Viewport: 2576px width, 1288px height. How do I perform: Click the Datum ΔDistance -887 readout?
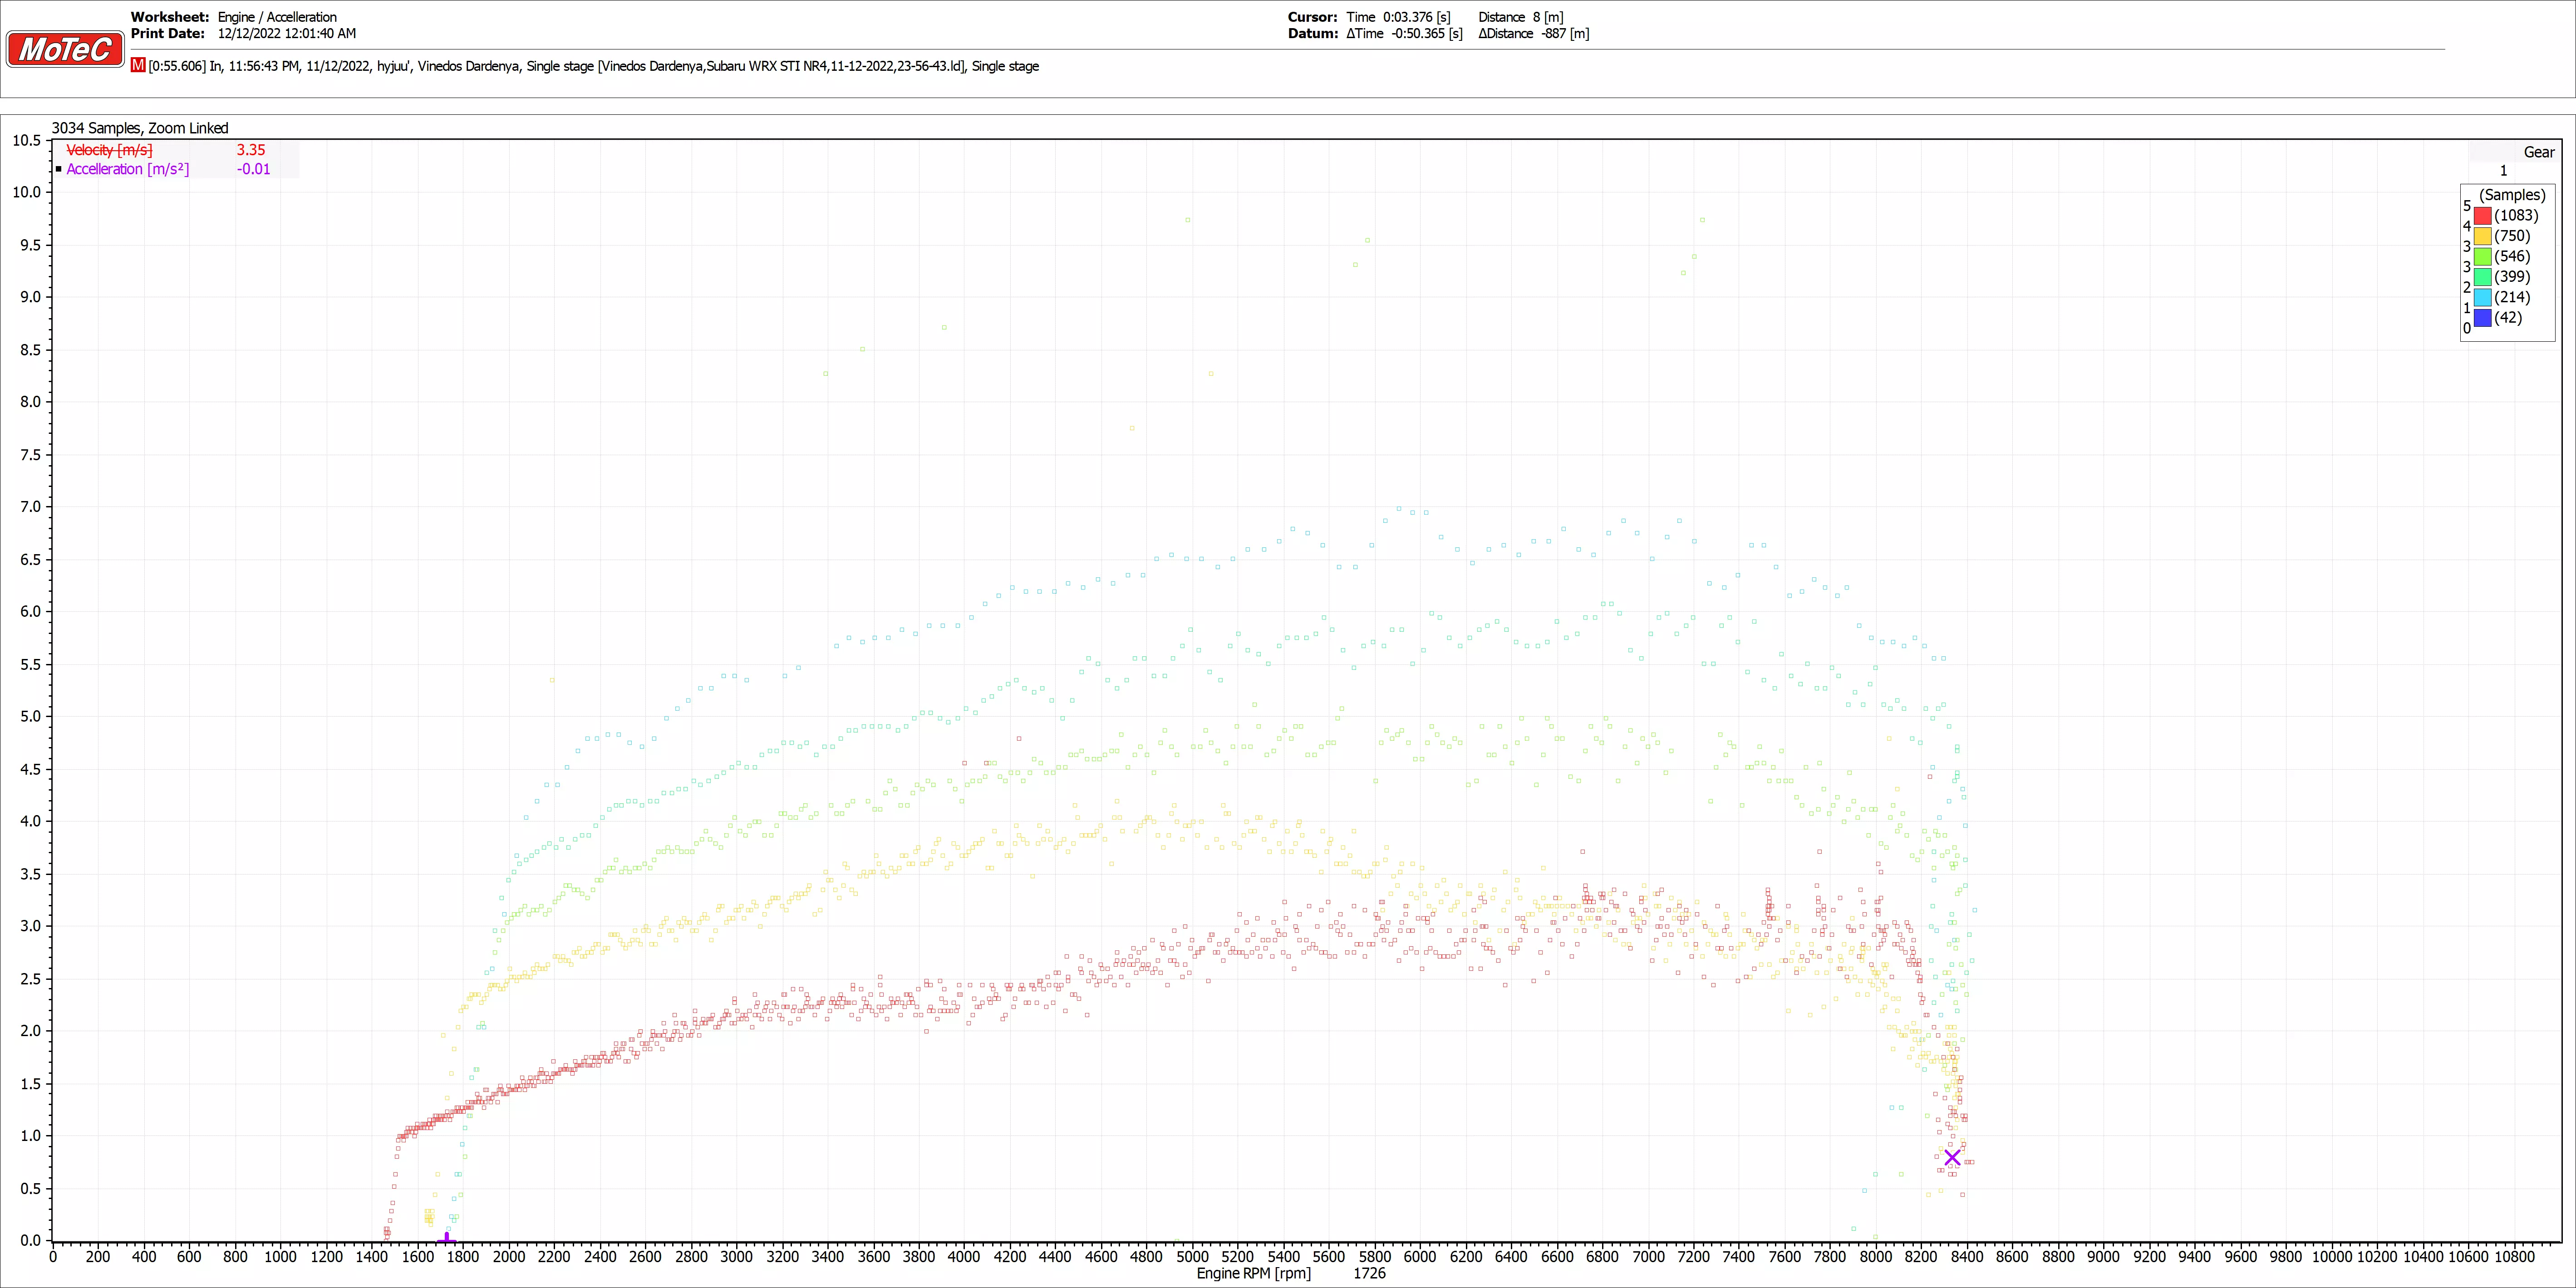coord(1534,33)
